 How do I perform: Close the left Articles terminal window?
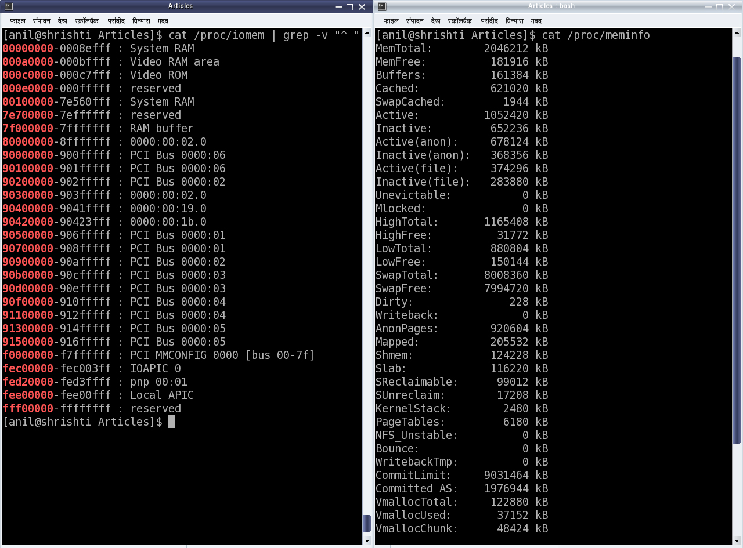coord(362,6)
